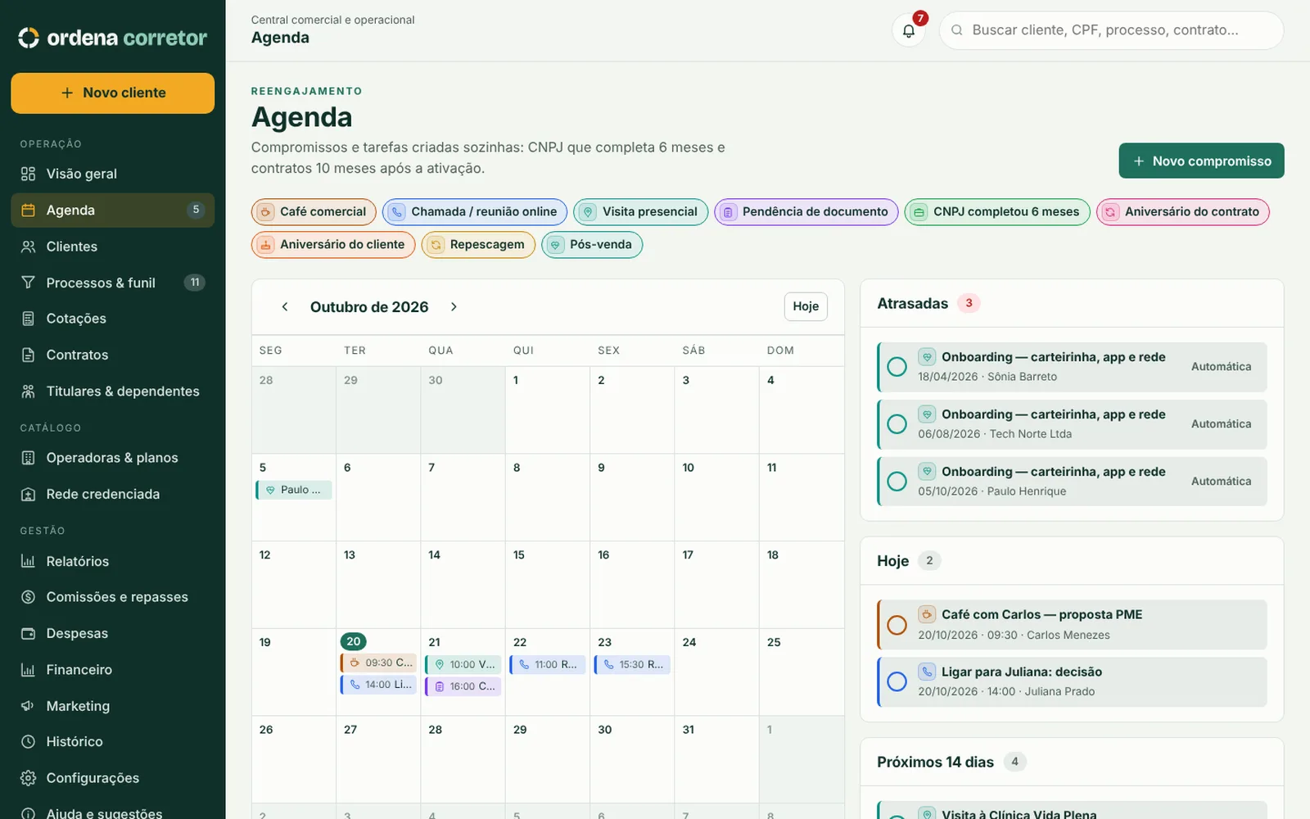
Task: Toggle the Visita presencial filter chip
Action: click(x=641, y=212)
